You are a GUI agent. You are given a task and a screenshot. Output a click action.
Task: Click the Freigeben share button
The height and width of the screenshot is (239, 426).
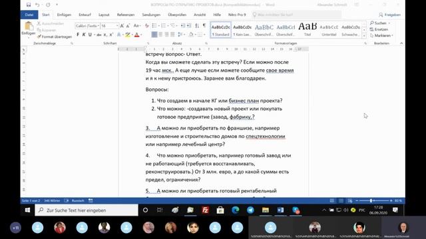[389, 15]
